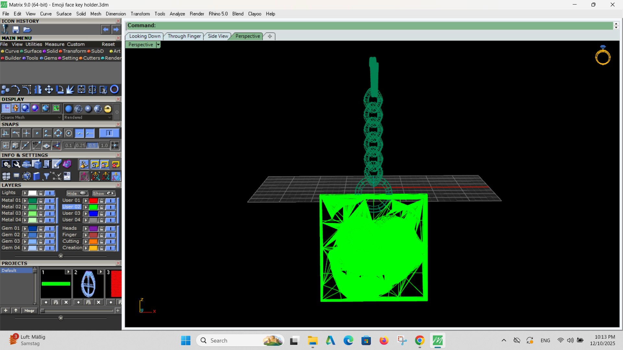Screen dimensions: 623x350
Task: Open the Rendered display mode dropdown
Action: 88,117
